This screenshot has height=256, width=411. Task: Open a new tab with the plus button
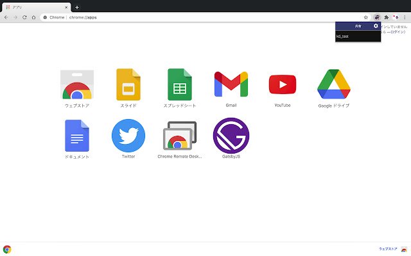pos(77,7)
